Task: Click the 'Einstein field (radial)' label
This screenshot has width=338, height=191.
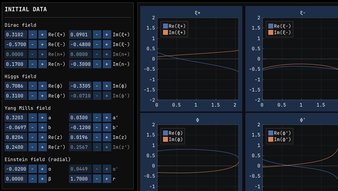Action: [x=38, y=159]
